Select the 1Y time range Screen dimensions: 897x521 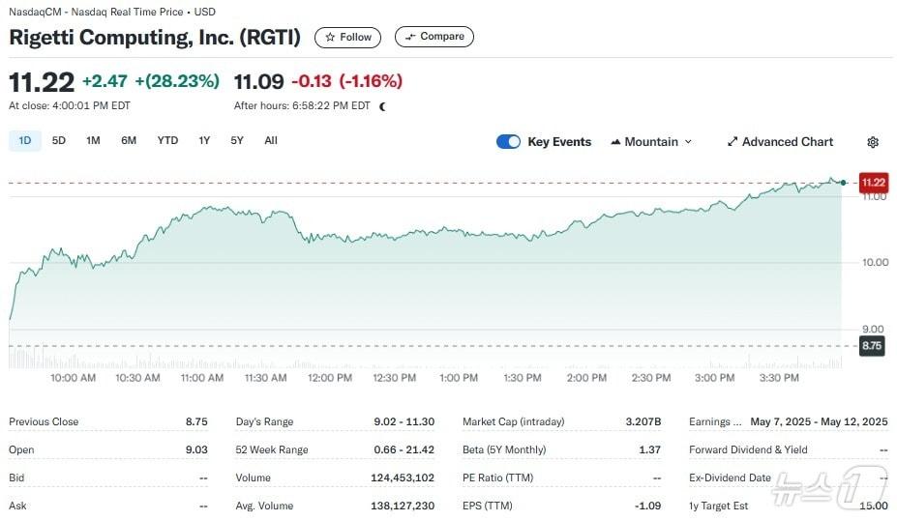tap(204, 141)
